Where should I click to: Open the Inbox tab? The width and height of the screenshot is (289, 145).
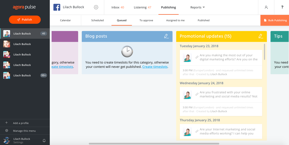(x=118, y=7)
